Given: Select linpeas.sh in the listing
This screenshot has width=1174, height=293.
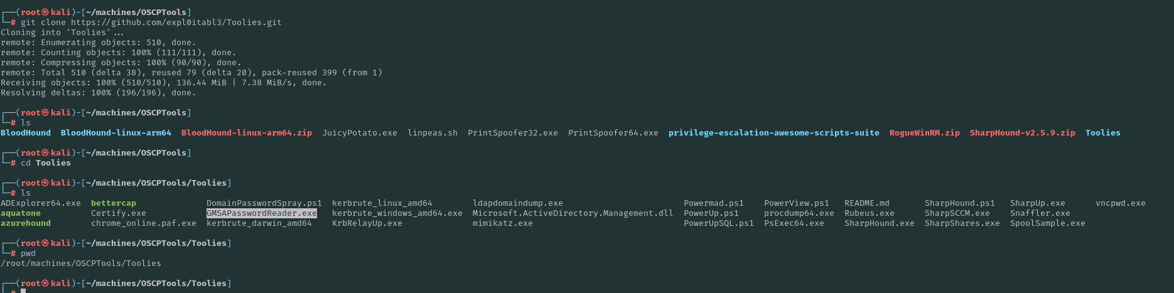Looking at the screenshot, I should pyautogui.click(x=432, y=133).
